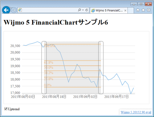Click the 100.0% Fibonacci level label

(50, 46)
